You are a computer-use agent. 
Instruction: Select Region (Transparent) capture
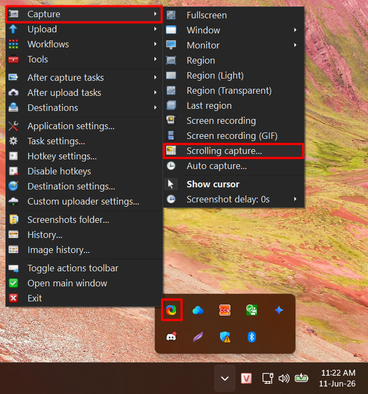click(233, 90)
